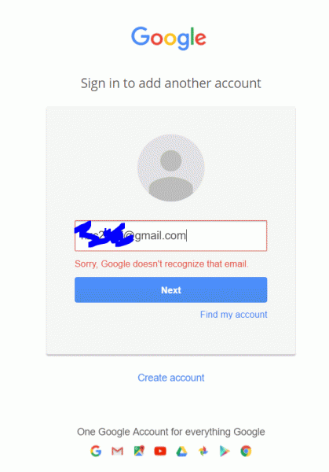329x472 pixels.
Task: Click the blue scribble covering the email
Action: click(x=103, y=235)
